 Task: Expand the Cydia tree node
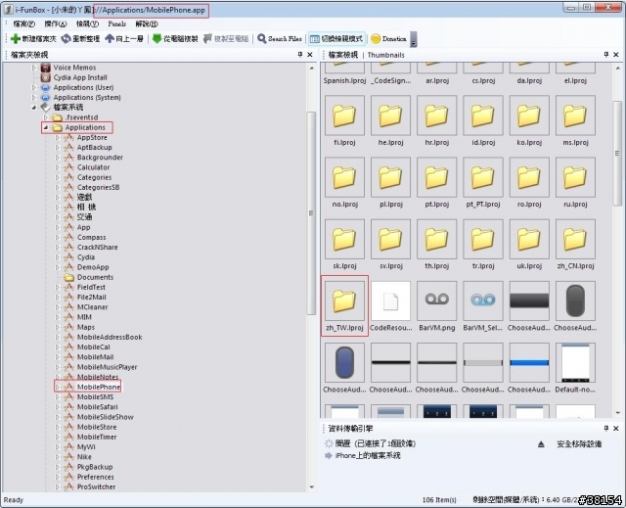tap(57, 257)
